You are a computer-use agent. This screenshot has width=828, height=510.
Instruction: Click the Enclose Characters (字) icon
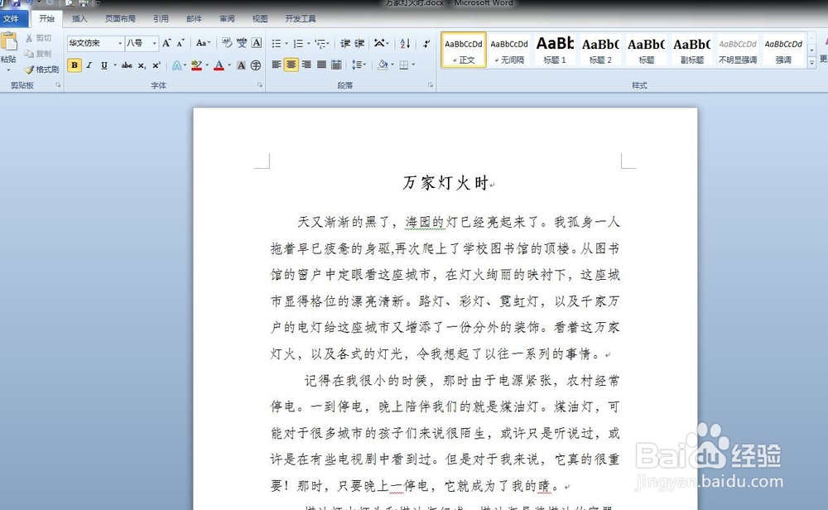pos(256,65)
